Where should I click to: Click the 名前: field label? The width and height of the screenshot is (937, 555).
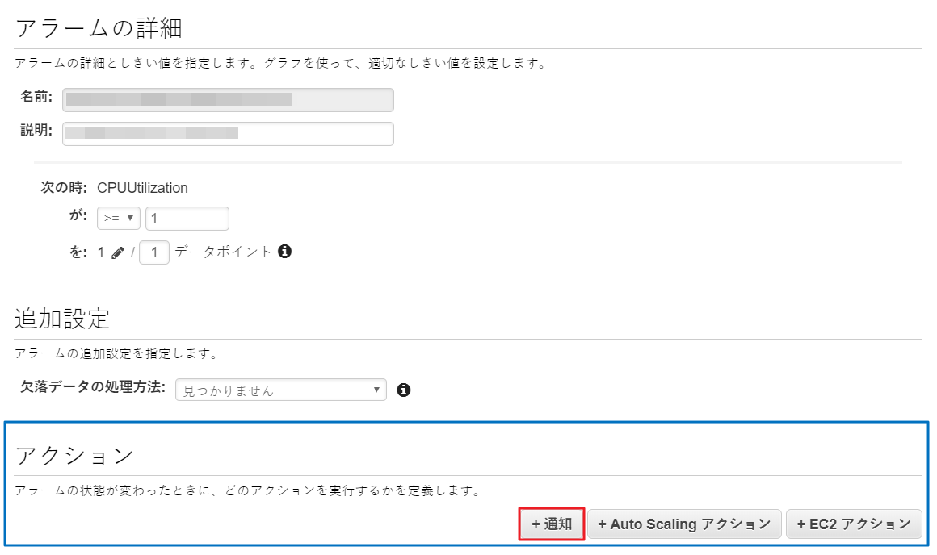pos(36,97)
